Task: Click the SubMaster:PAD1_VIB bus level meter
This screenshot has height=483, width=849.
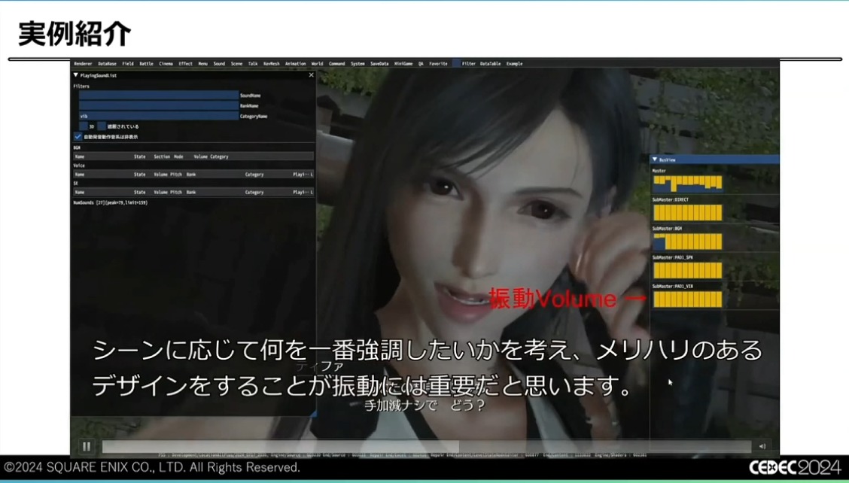Action: click(x=688, y=299)
